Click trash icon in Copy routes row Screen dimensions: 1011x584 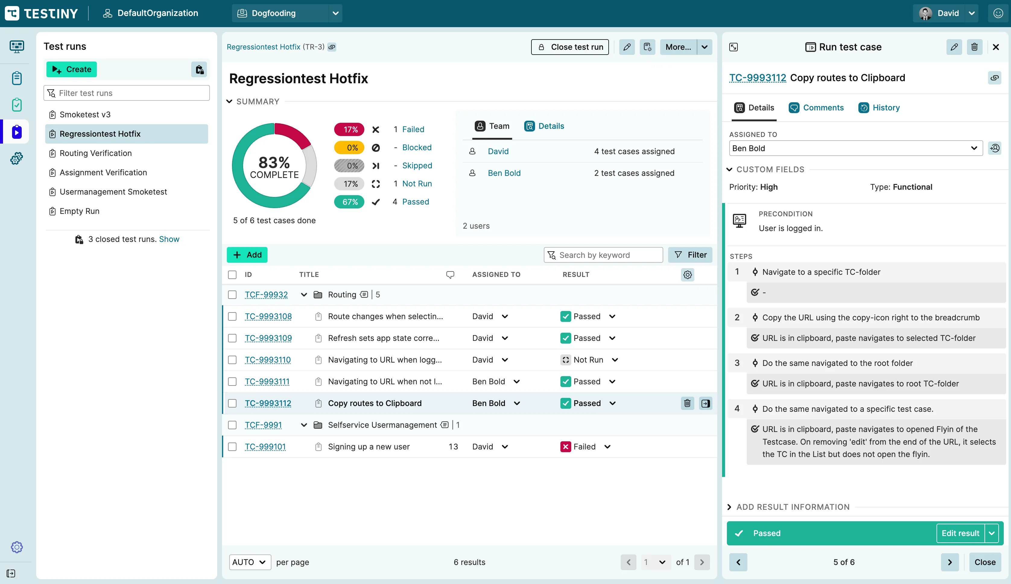[x=687, y=403]
